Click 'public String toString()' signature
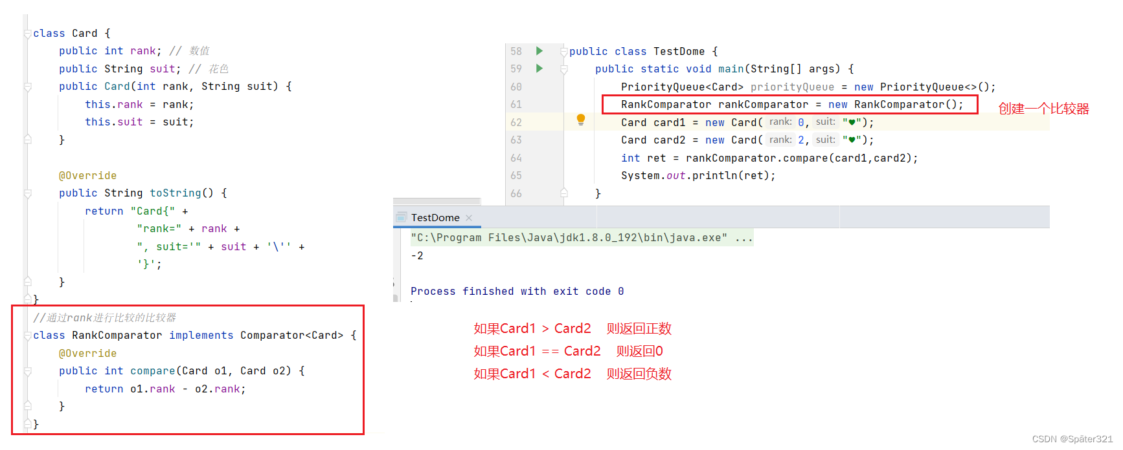The width and height of the screenshot is (1123, 450). [136, 193]
